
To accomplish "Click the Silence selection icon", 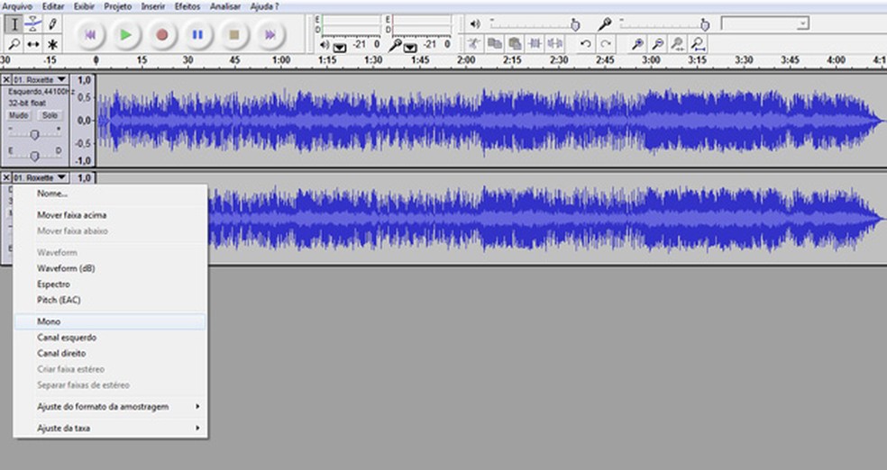I will [555, 43].
